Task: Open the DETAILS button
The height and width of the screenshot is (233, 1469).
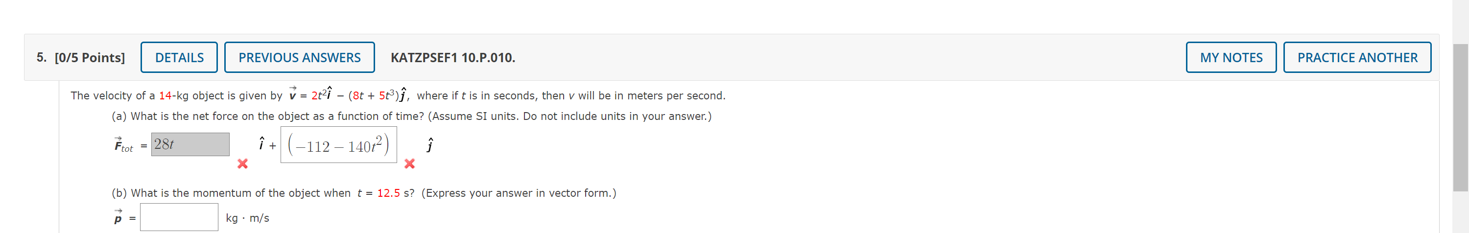Action: click(x=179, y=58)
